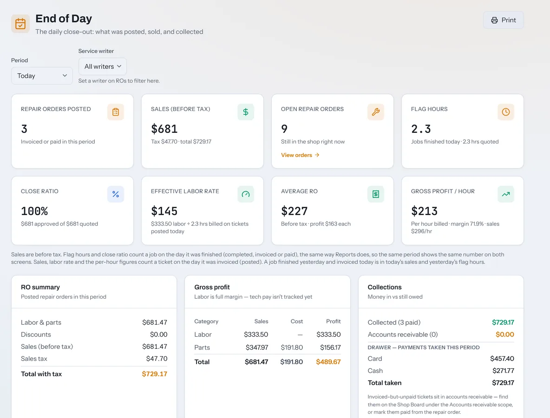
Task: Click the Cash $271.77 amount
Action: (x=504, y=371)
